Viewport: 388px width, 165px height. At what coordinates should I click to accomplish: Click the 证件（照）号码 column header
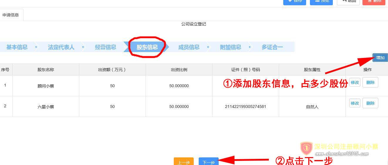pyautogui.click(x=246, y=70)
